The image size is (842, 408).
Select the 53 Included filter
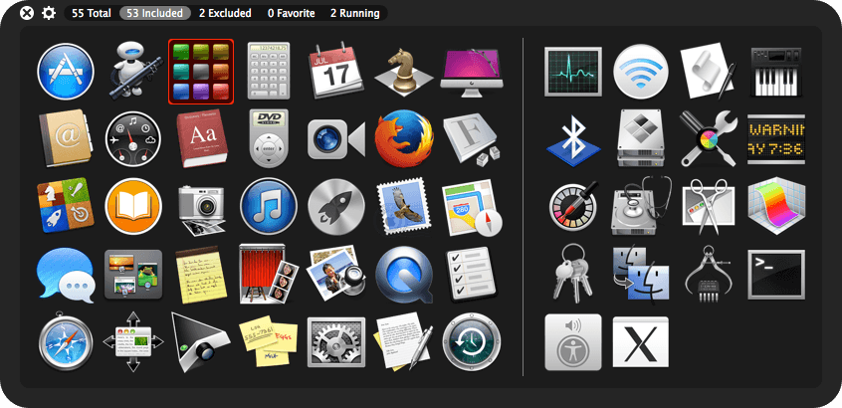click(x=155, y=13)
